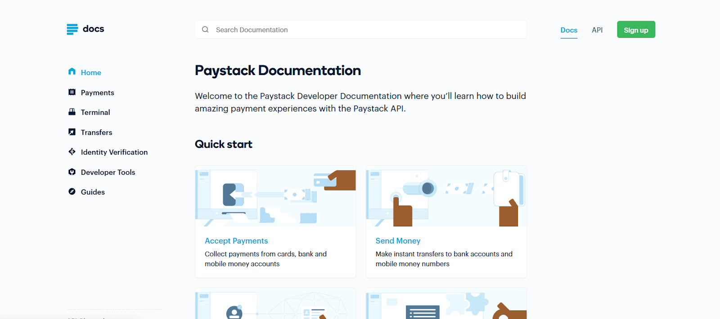This screenshot has height=319, width=720.
Task: Click the search magnifier icon
Action: pos(205,30)
